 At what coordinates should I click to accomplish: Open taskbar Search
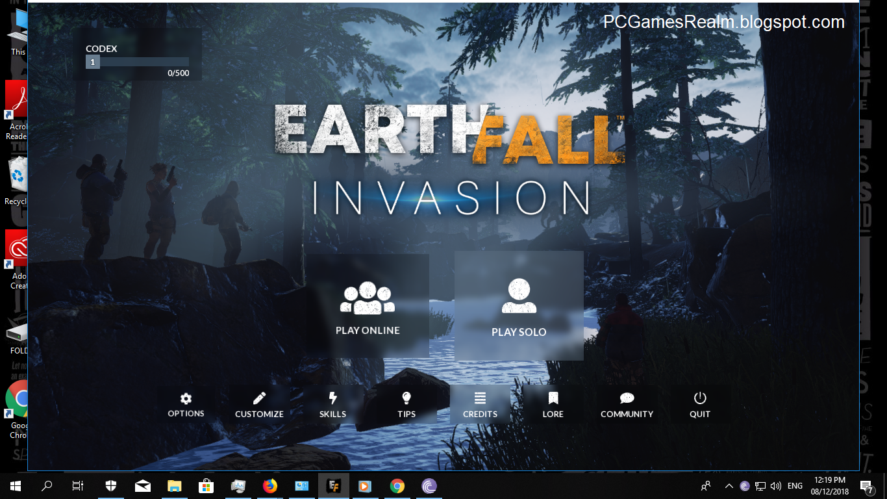(x=47, y=486)
